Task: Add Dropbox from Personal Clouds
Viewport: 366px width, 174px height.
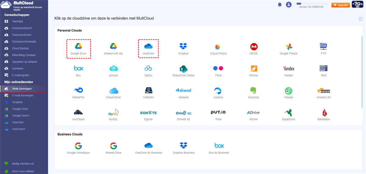Action: tap(183, 46)
